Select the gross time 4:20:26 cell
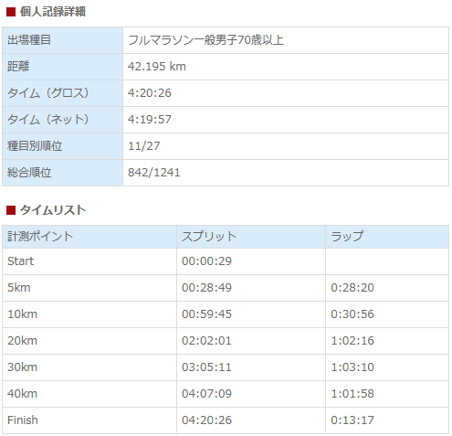Image resolution: width=452 pixels, height=436 pixels. pyautogui.click(x=286, y=93)
